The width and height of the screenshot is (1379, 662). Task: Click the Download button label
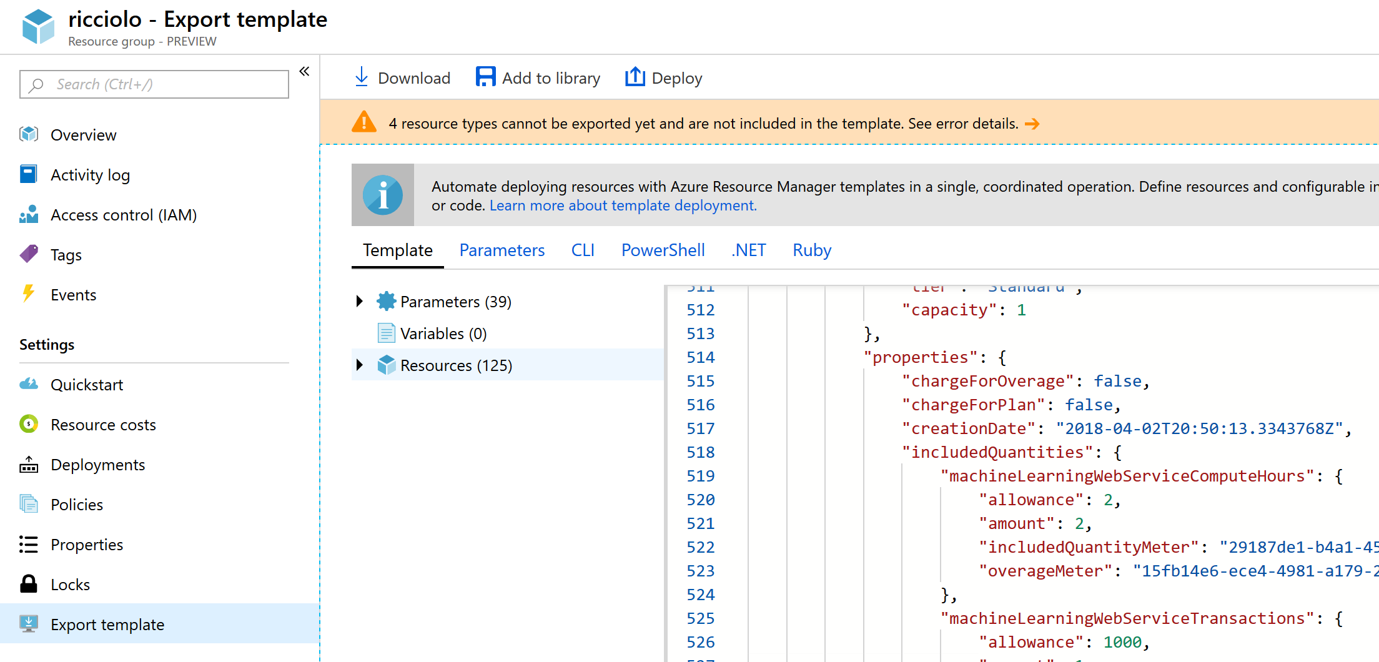pyautogui.click(x=414, y=78)
